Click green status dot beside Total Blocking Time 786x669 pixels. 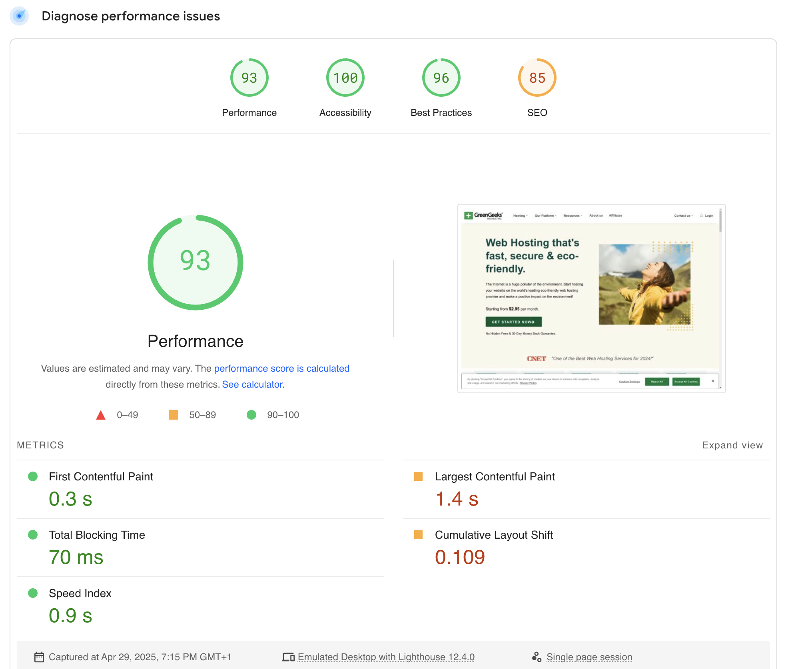33,535
